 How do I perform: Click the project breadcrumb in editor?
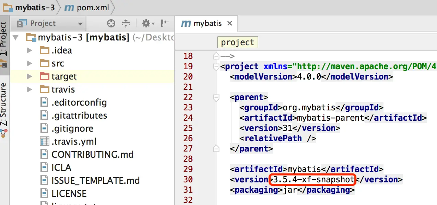point(237,43)
